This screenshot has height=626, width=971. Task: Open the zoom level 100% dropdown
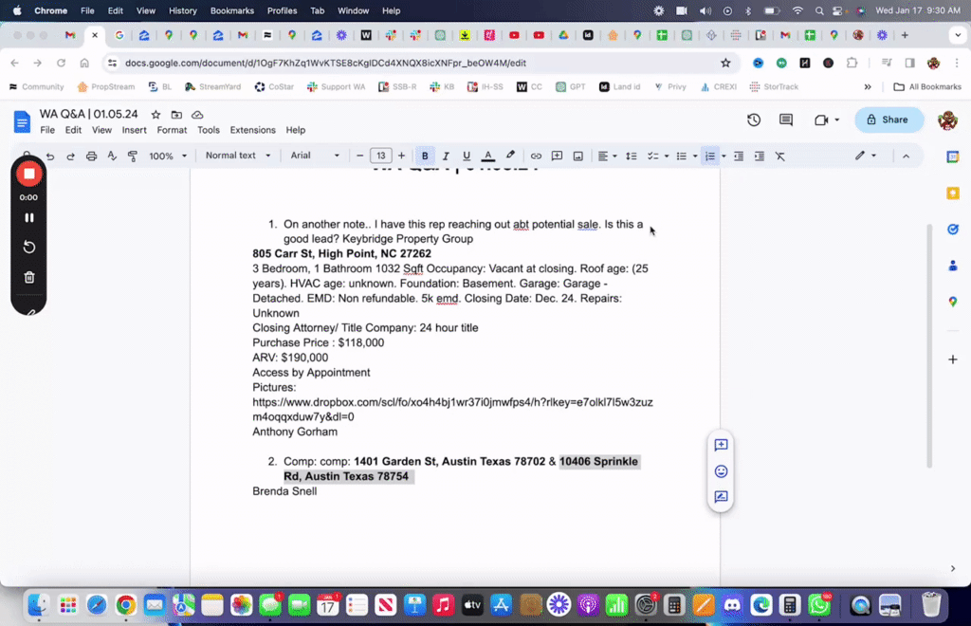pyautogui.click(x=167, y=156)
